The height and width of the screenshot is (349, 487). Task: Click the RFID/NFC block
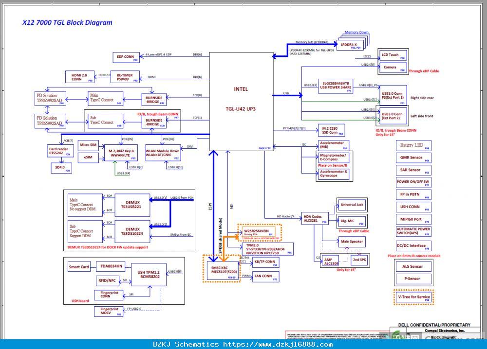point(107,281)
